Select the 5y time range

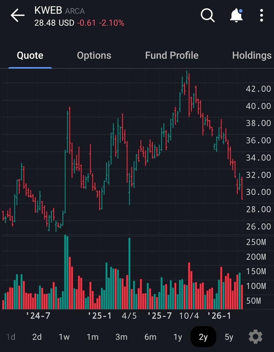229,337
